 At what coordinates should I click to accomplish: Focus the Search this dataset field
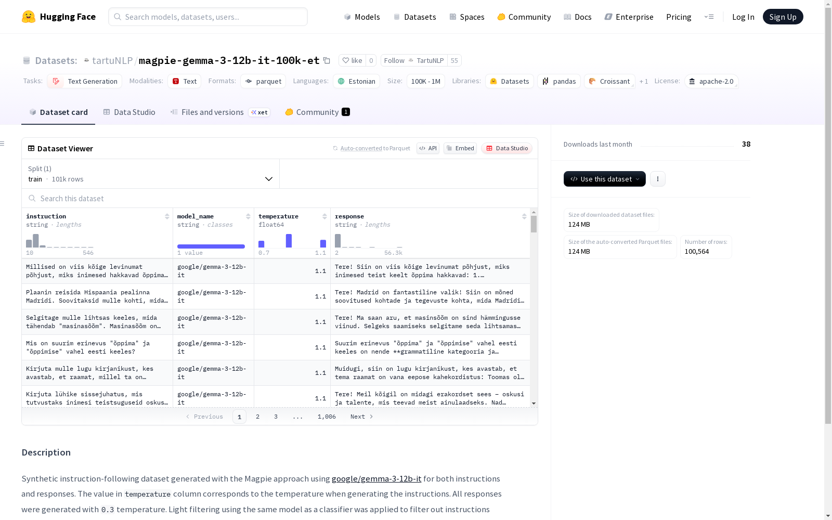pyautogui.click(x=280, y=199)
